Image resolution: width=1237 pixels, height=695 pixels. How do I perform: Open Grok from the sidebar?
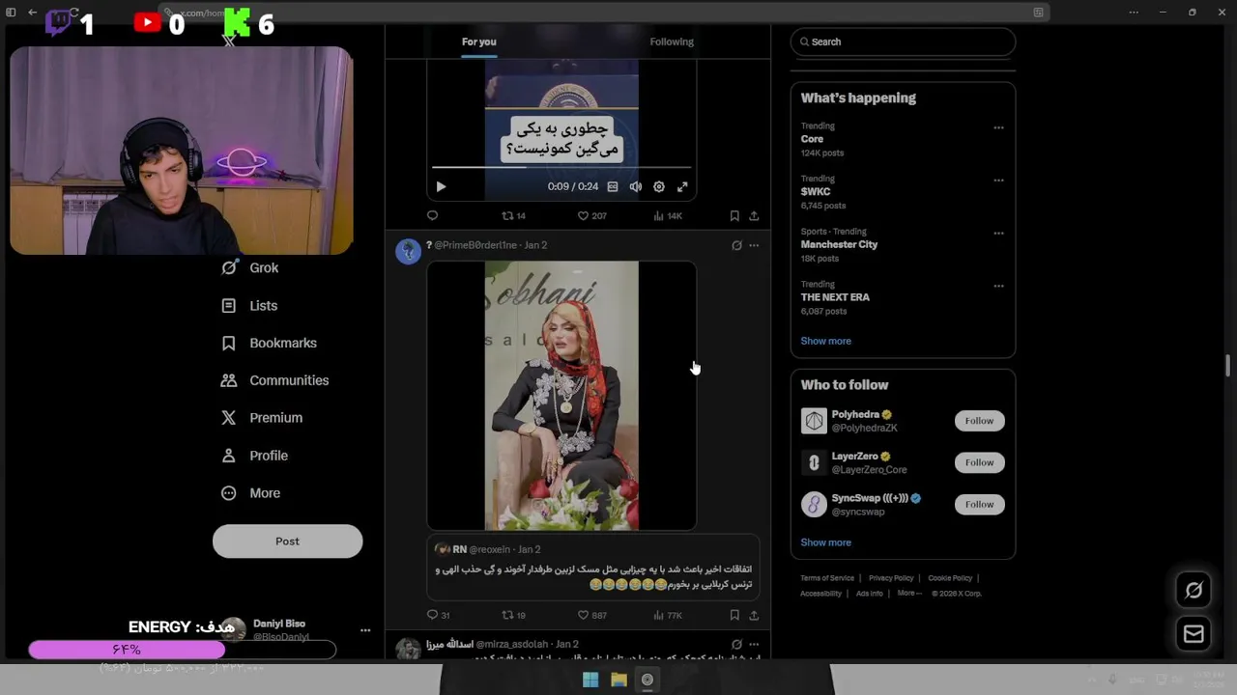[250, 268]
